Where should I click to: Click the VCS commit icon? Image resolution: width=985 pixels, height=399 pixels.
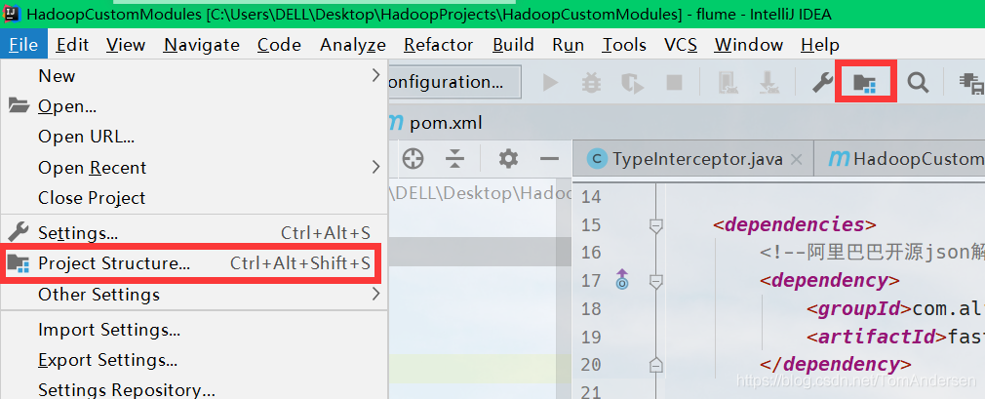coord(768,82)
